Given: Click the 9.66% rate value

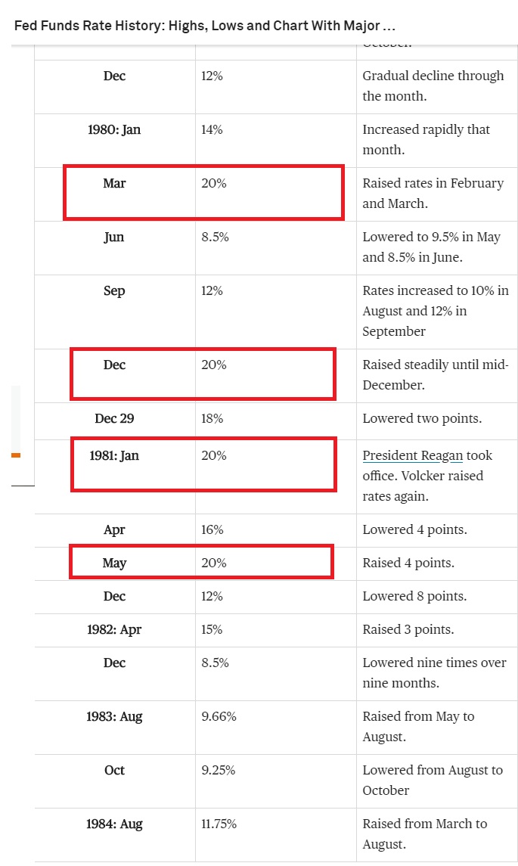Looking at the screenshot, I should 219,716.
